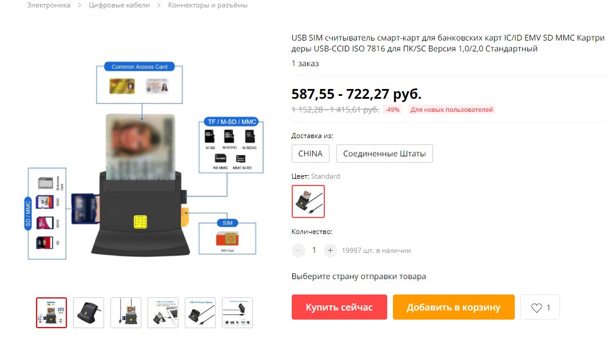Select the sixth product thumbnail
The width and height of the screenshot is (612, 343).
[237, 313]
